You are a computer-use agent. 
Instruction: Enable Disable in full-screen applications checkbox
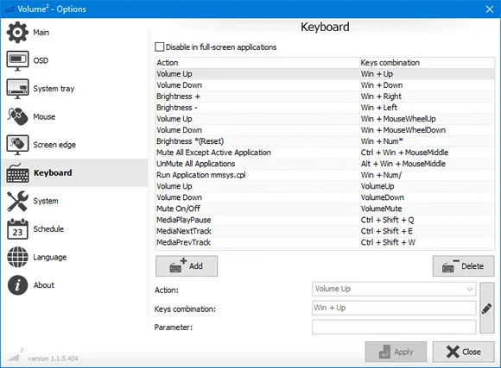[x=159, y=47]
